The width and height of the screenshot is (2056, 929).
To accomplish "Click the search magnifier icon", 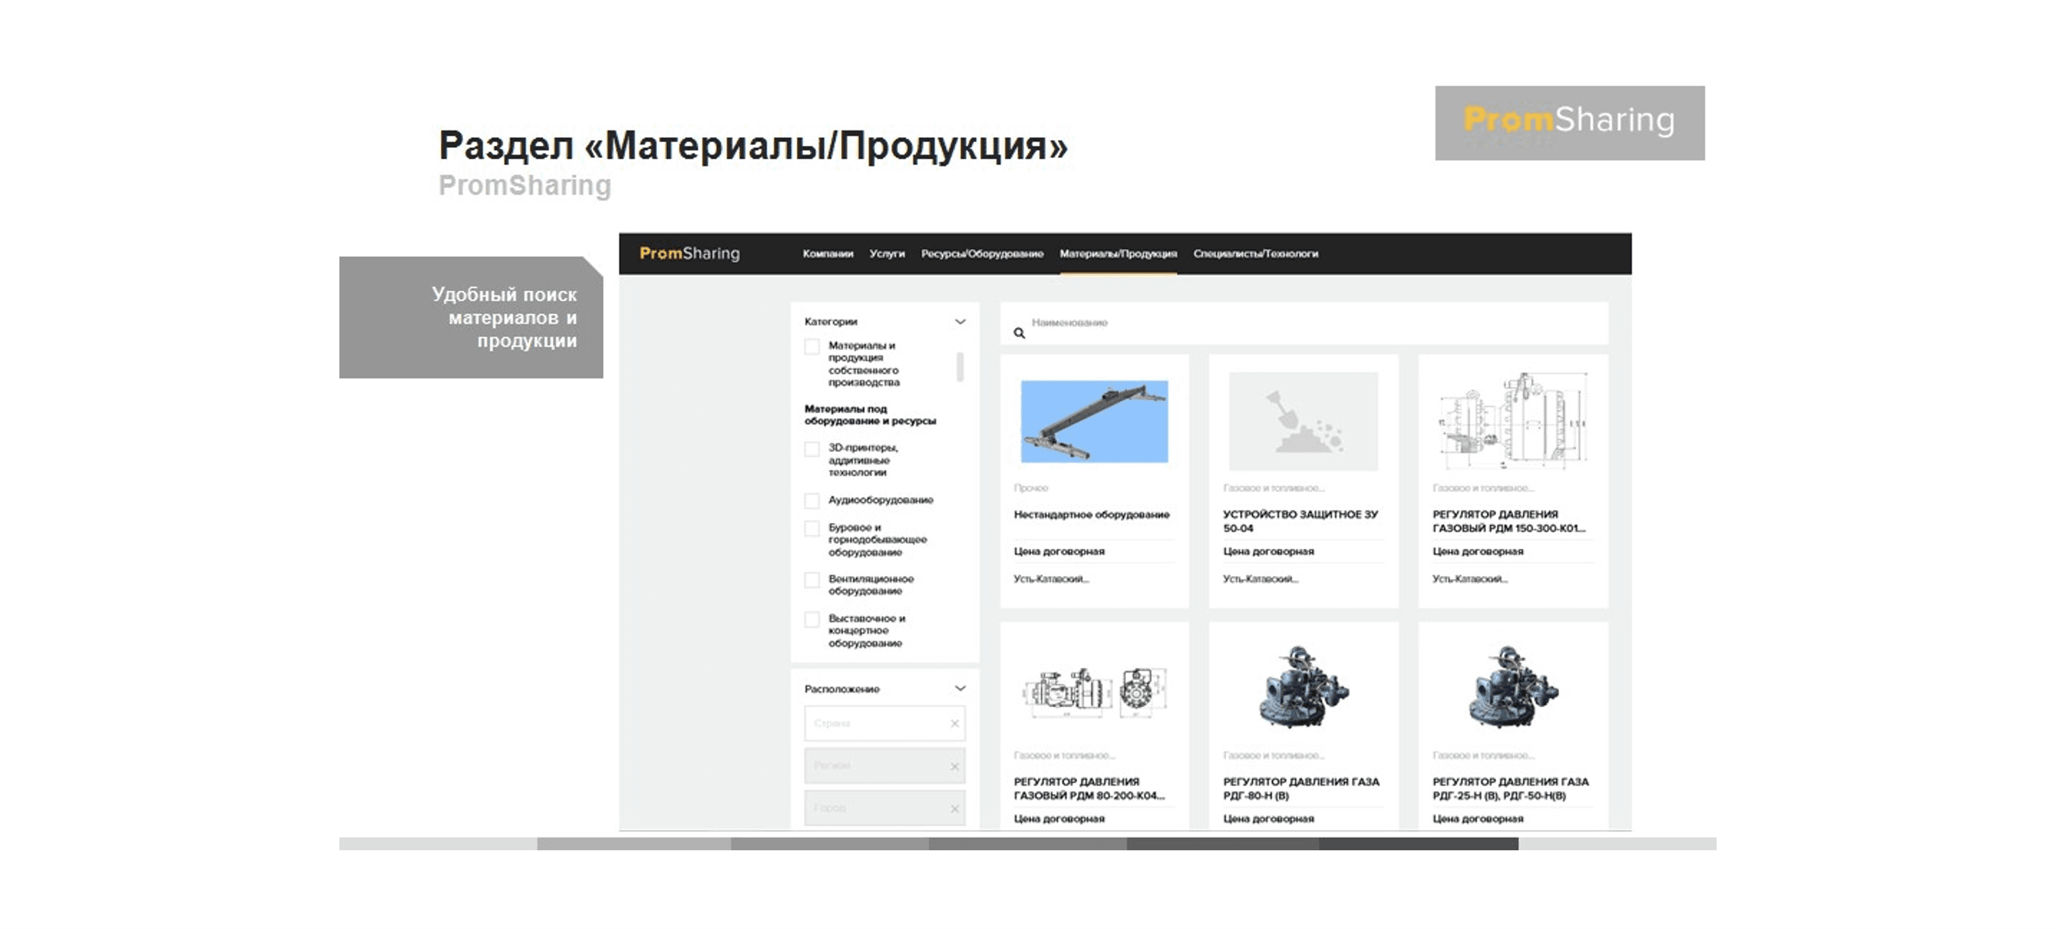I will click(x=1020, y=333).
